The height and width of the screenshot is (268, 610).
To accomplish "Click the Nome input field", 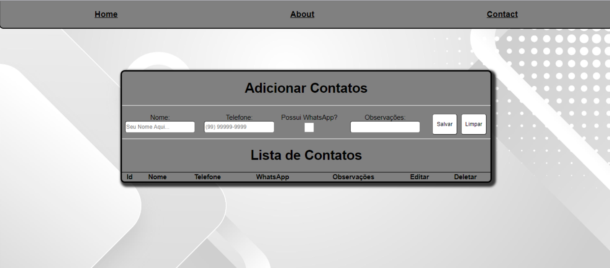I will coord(160,127).
